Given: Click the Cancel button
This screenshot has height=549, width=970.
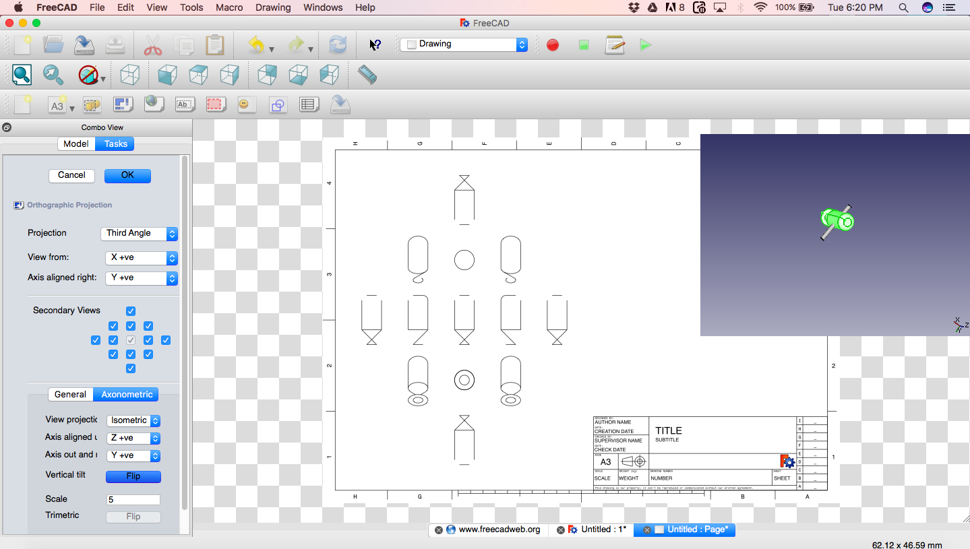Looking at the screenshot, I should [x=71, y=175].
